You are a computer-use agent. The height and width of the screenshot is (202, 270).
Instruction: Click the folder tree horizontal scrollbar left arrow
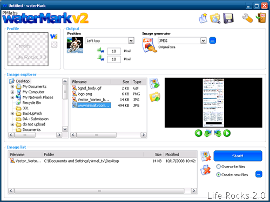[x=11, y=135]
